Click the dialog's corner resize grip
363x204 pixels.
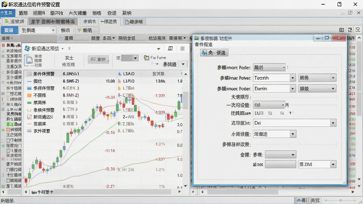(345, 183)
